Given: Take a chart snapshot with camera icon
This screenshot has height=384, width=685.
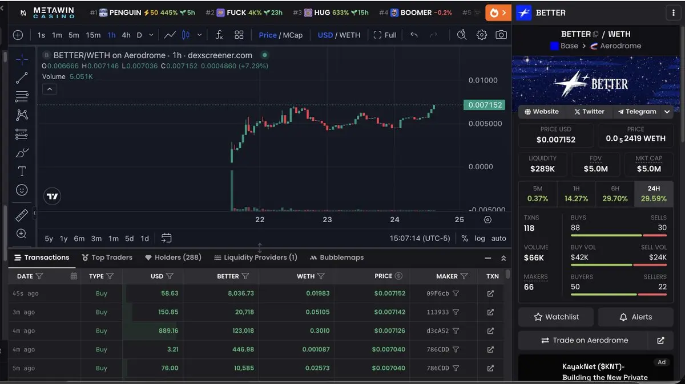Looking at the screenshot, I should (x=501, y=35).
